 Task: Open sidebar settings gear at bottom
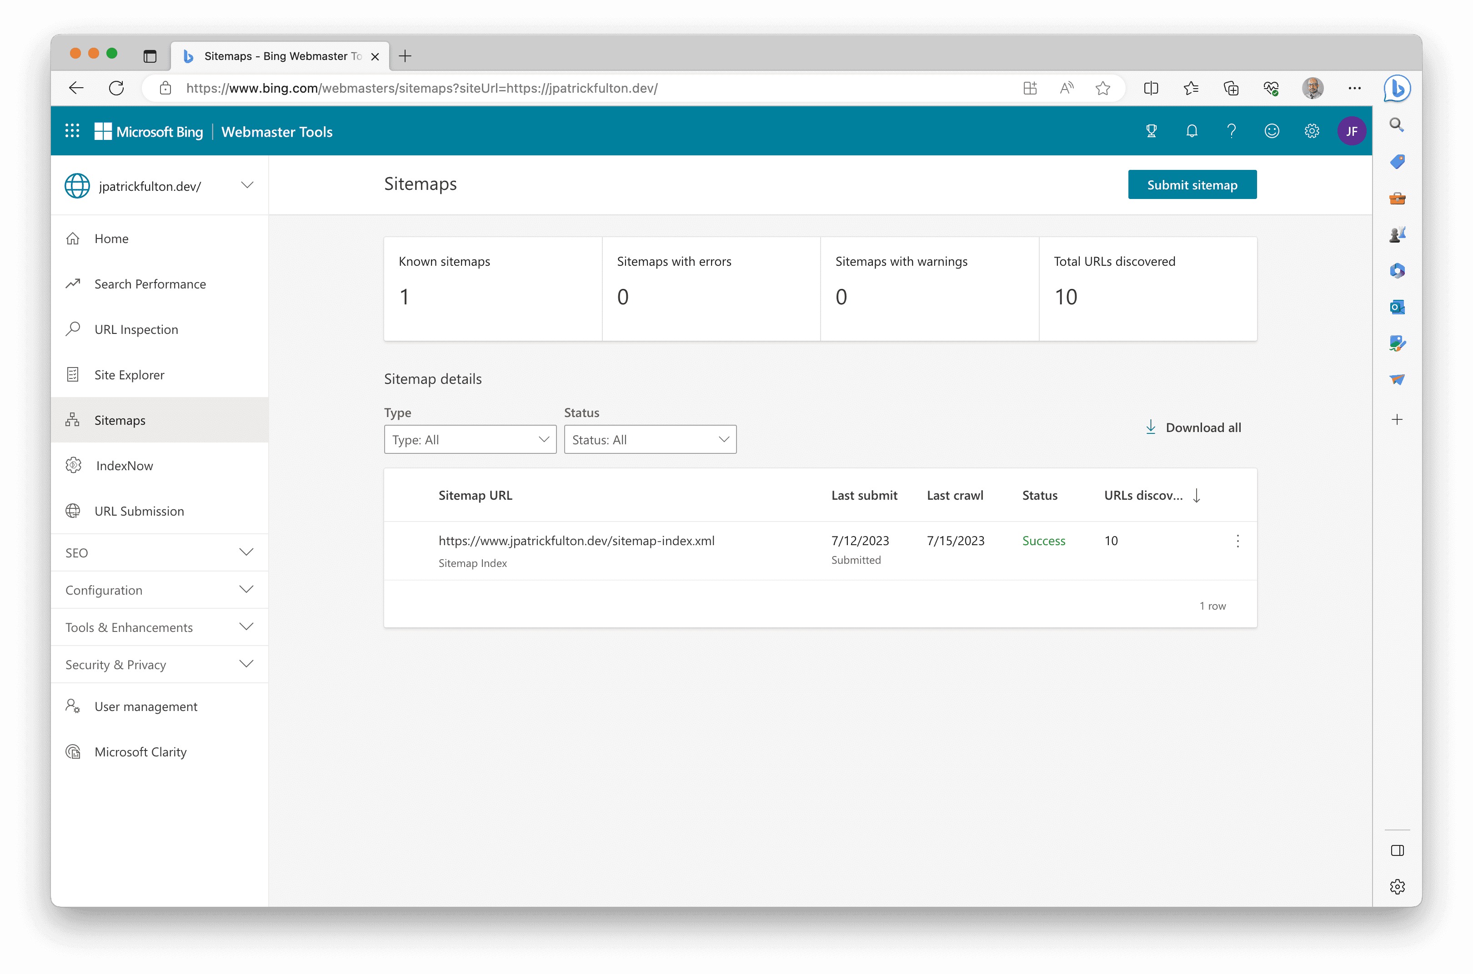coord(1397,886)
